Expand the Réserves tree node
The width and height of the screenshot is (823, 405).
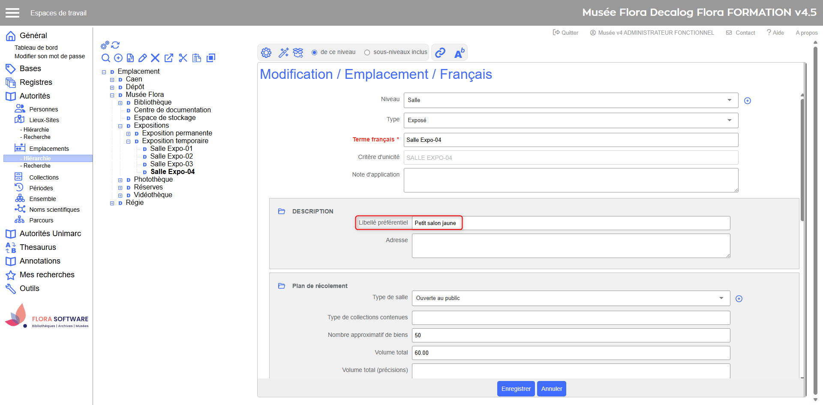coord(120,188)
